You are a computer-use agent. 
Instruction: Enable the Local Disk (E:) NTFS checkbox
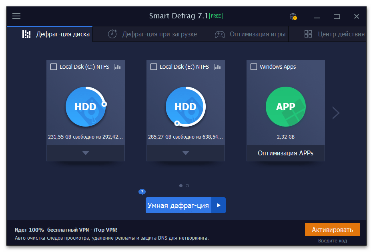point(154,67)
